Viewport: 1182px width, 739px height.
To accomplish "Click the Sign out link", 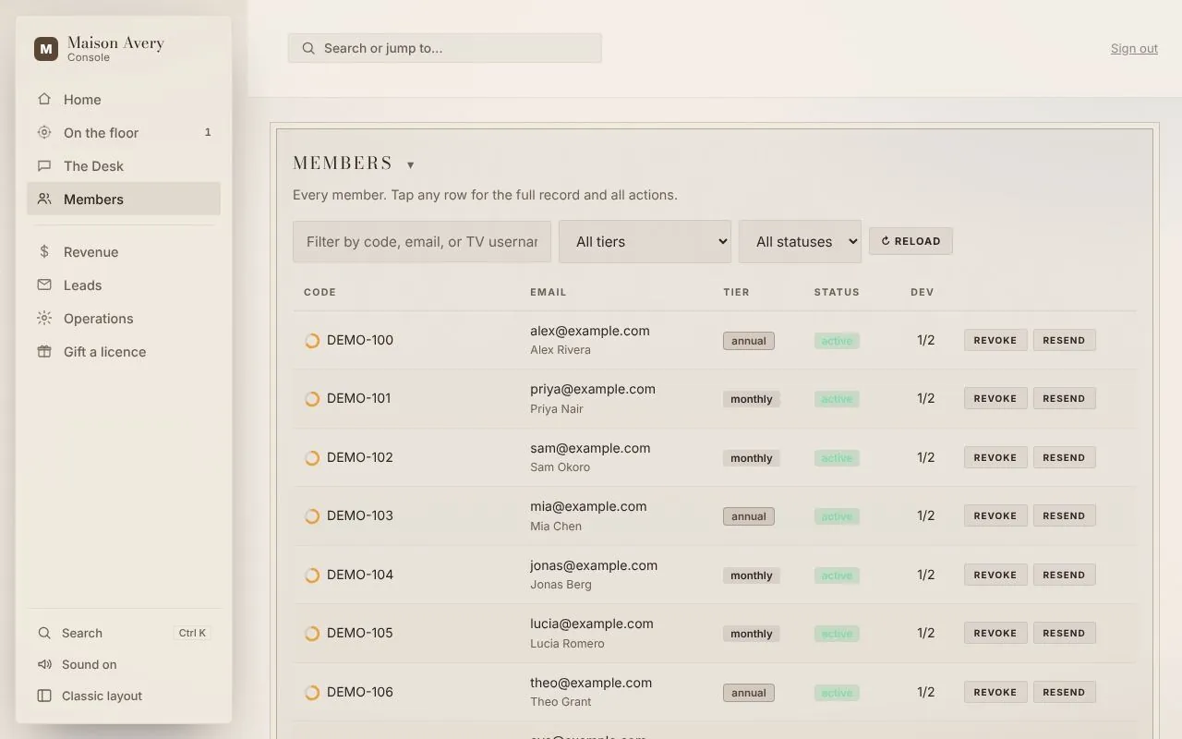I will [x=1134, y=48].
